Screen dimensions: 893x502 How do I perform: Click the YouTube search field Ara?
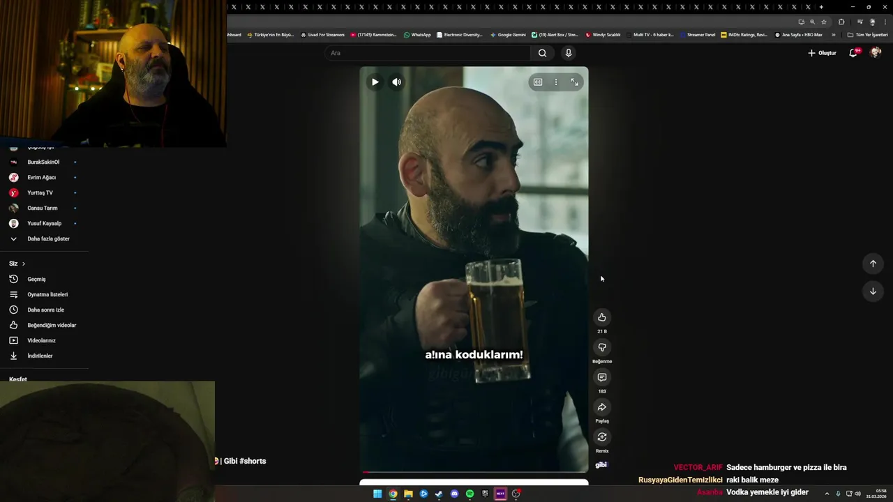(x=428, y=53)
